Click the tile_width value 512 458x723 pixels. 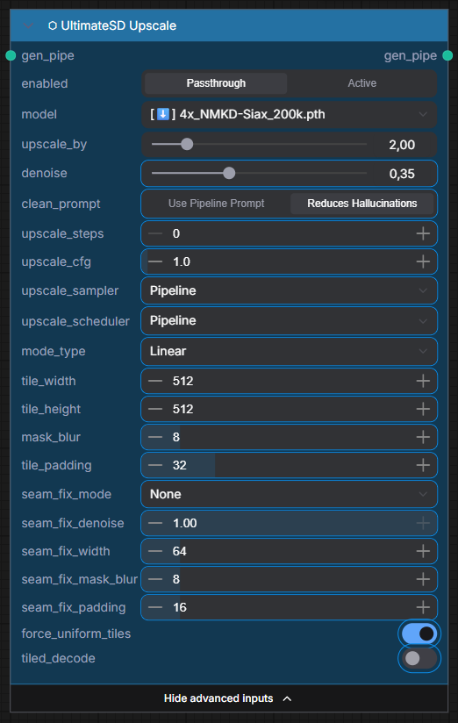[183, 382]
